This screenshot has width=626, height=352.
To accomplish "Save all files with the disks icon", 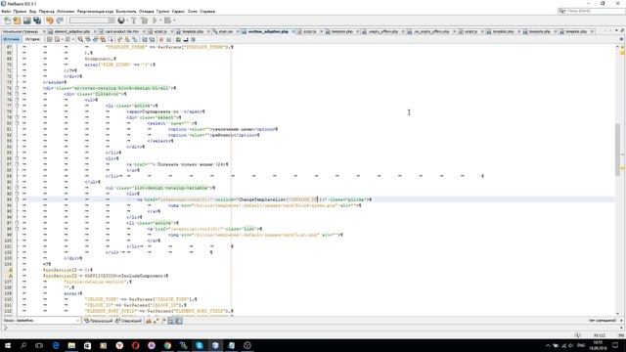I will [37, 21].
